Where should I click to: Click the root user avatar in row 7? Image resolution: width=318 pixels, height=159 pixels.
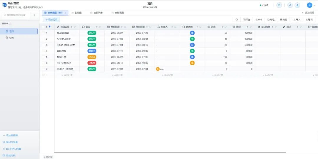point(158,69)
